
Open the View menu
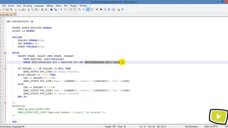tap(19, 6)
